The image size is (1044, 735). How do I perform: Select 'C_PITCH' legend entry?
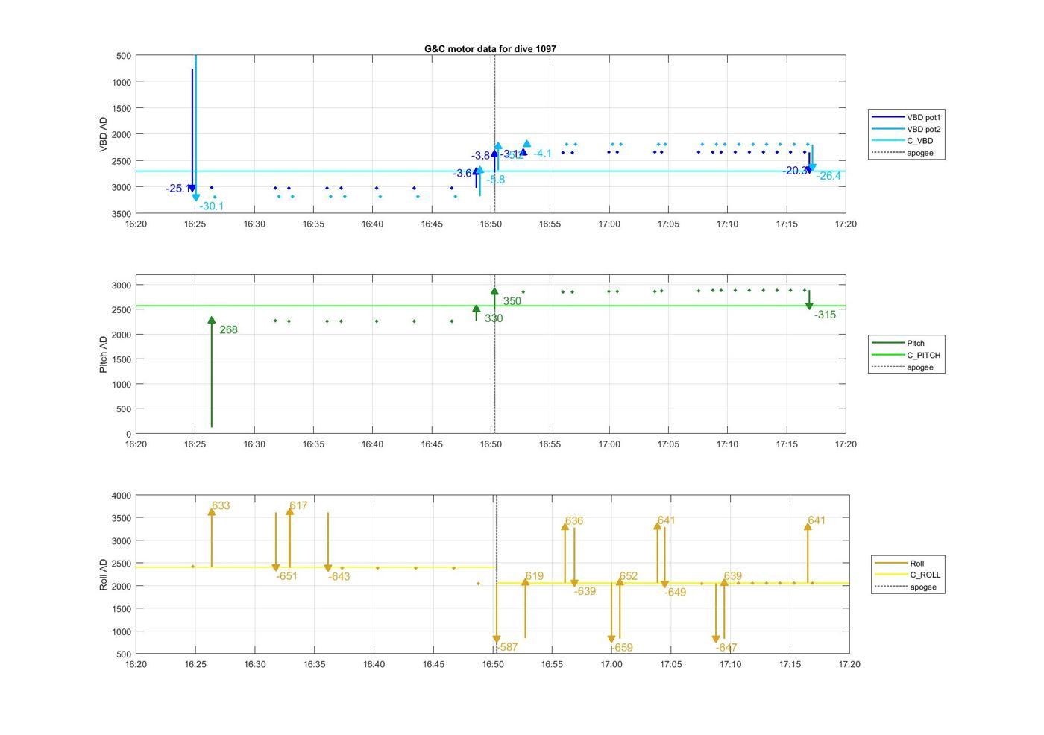tap(907, 355)
